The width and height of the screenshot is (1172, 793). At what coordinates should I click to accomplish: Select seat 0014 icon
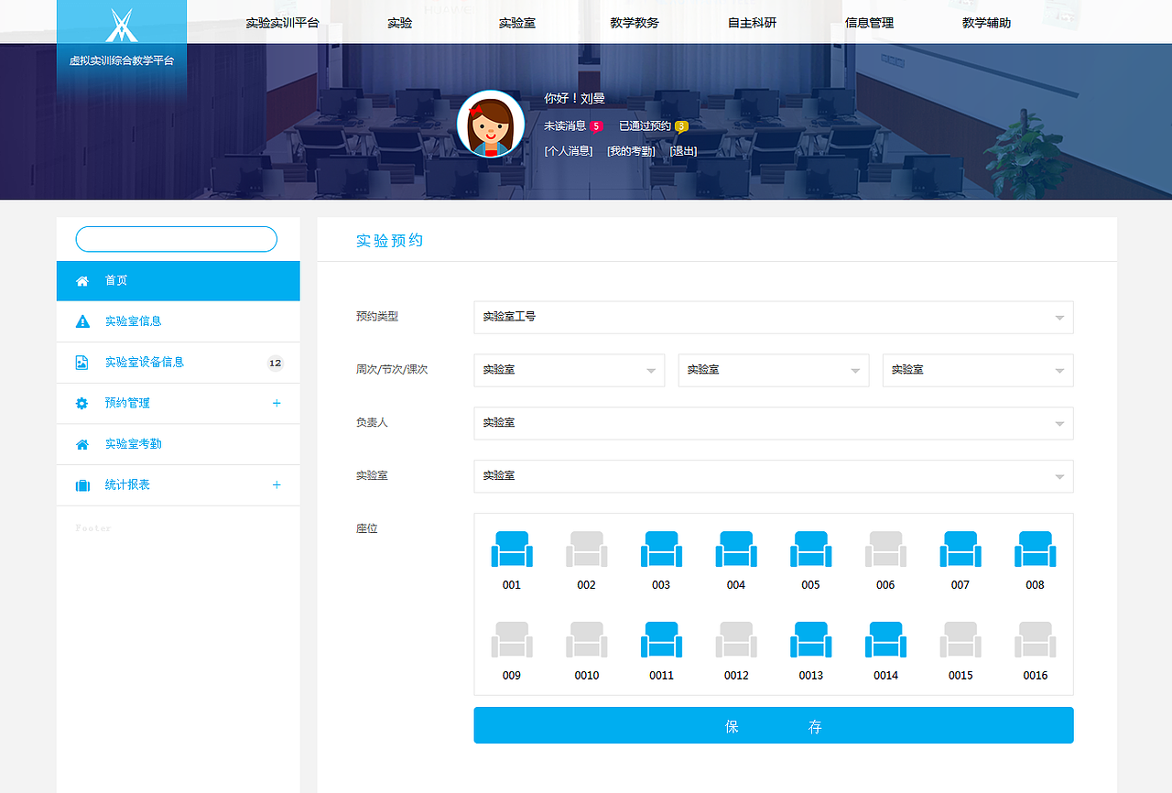pos(885,640)
